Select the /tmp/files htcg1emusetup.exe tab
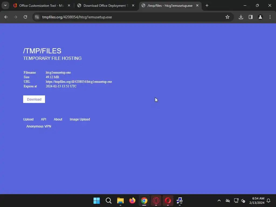 (x=170, y=5)
